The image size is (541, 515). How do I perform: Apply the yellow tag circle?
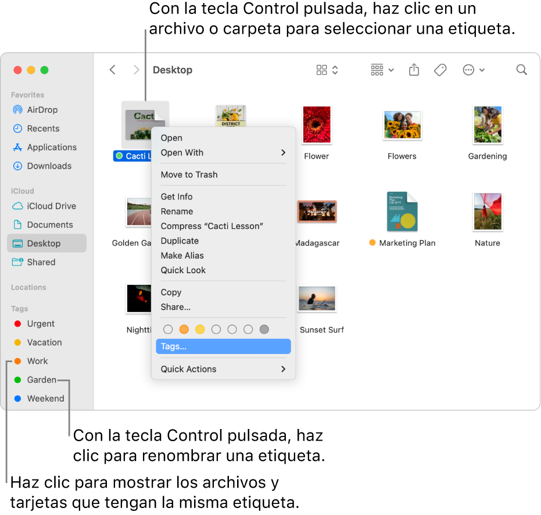200,330
